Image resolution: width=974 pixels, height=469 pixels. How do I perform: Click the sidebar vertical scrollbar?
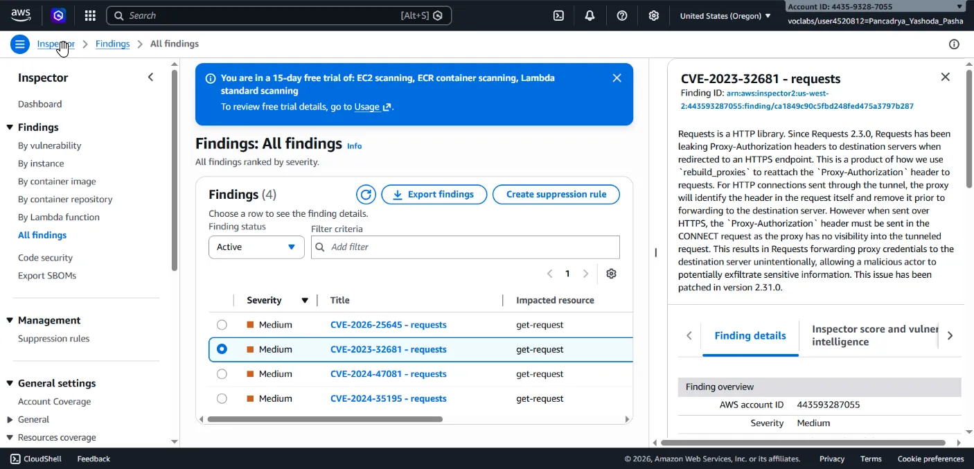[x=175, y=170]
